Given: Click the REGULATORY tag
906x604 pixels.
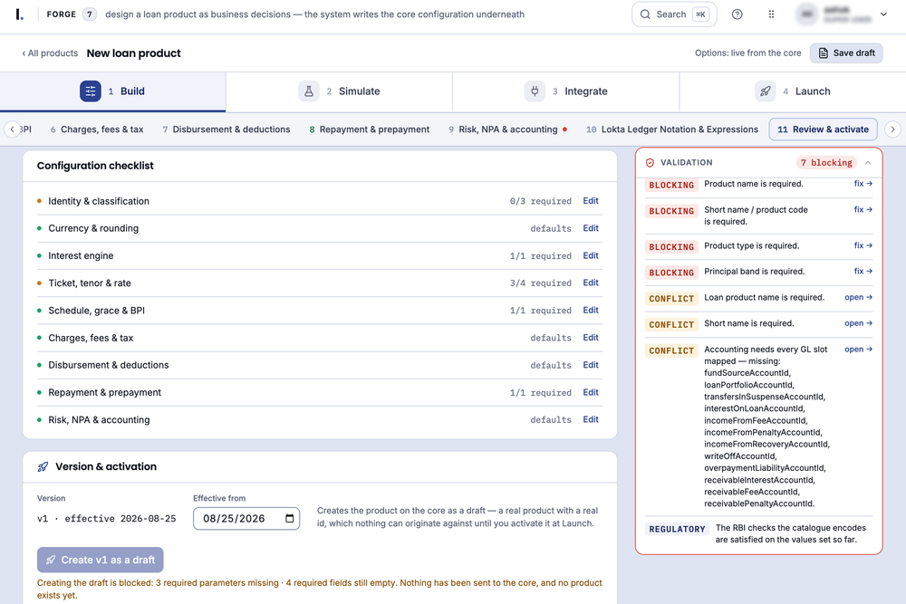Looking at the screenshot, I should pos(677,529).
